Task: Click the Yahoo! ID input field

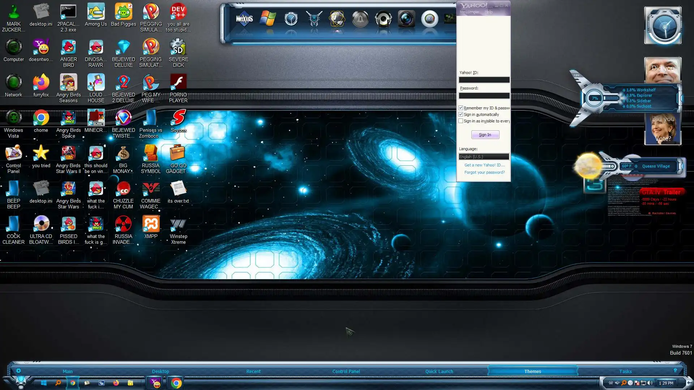Action: pyautogui.click(x=484, y=80)
